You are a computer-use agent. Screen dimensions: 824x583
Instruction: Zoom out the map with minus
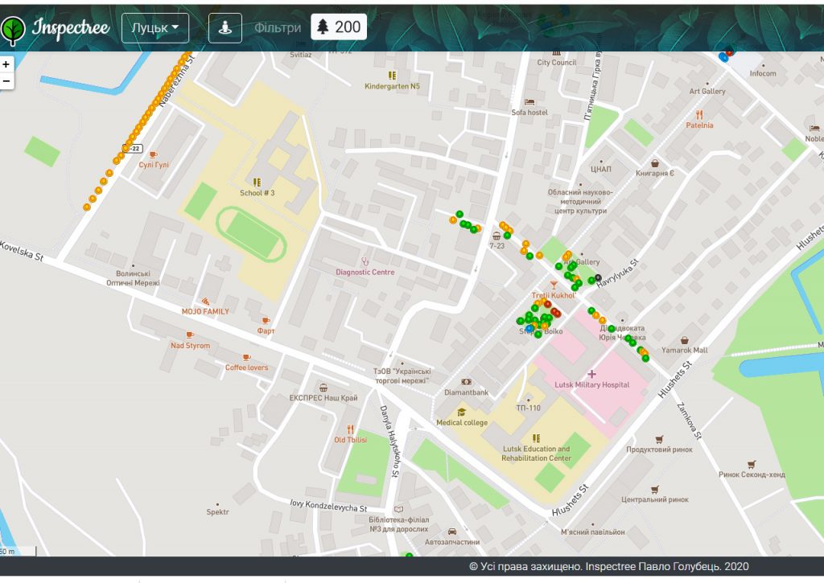coord(6,80)
